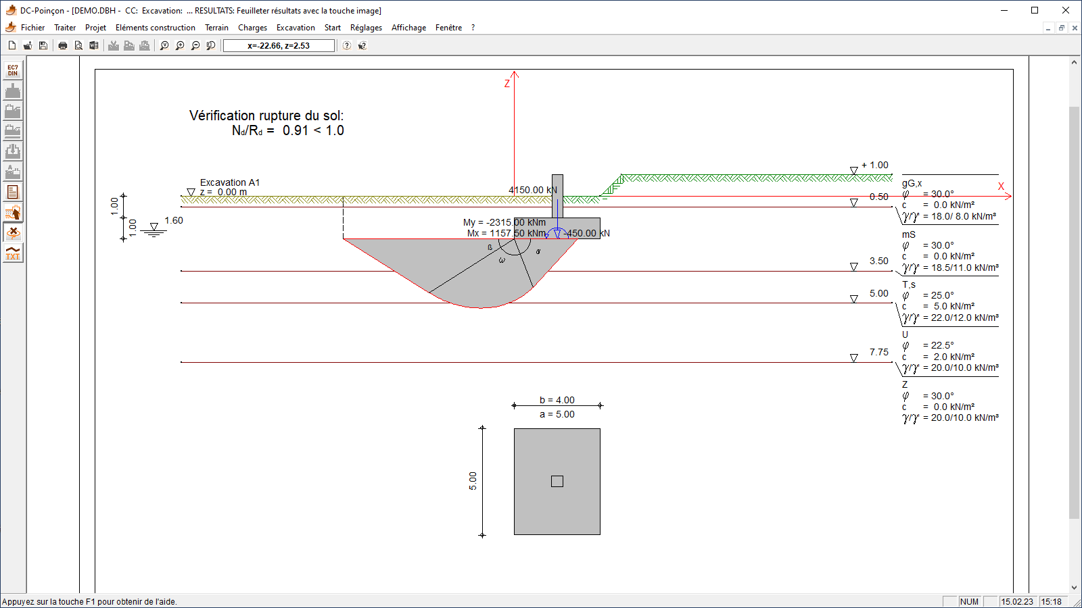Open the Terrain menu
Screen dimensions: 1082x608
(x=216, y=28)
